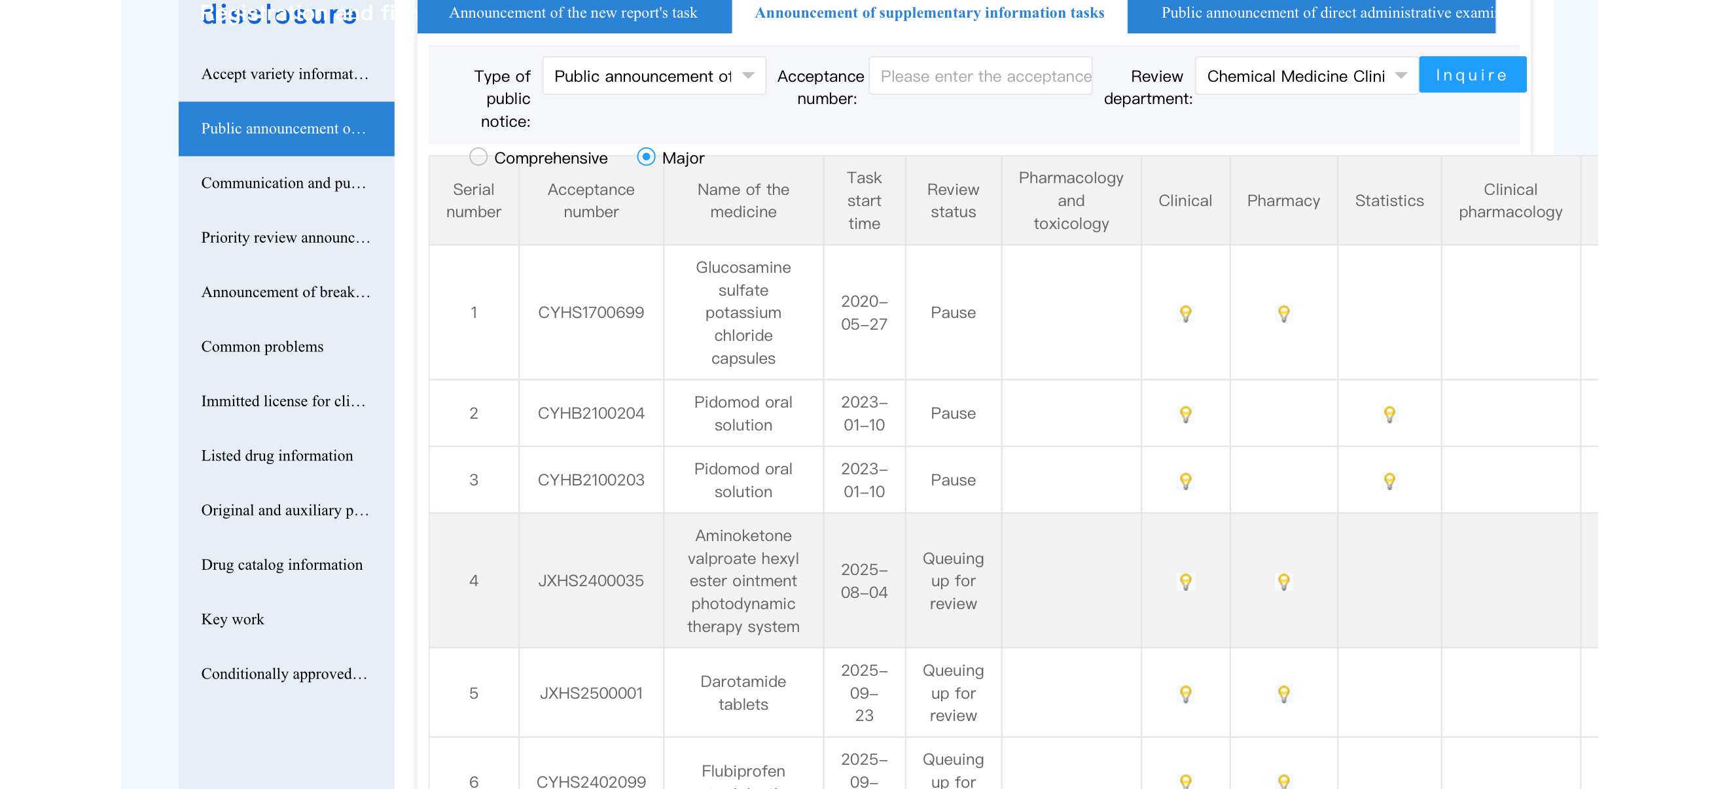
Task: Click Clinical lightbulb icon for Darotamide tablets
Action: [1185, 693]
